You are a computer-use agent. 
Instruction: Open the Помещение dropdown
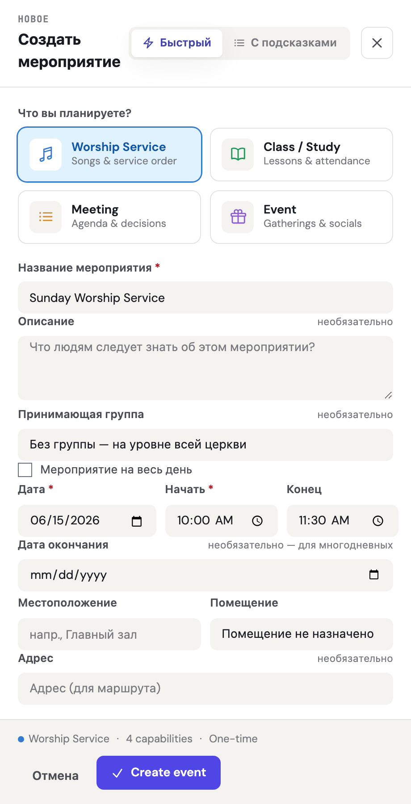[302, 634]
